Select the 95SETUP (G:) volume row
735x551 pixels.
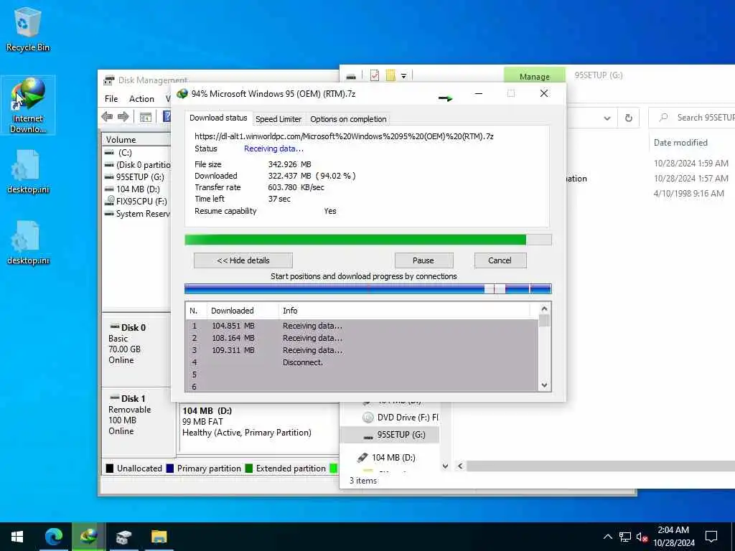136,177
